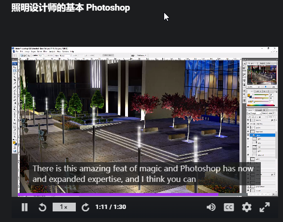Image resolution: width=283 pixels, height=222 pixels.
Task: Open the File menu in Photoshop
Action: point(17,52)
